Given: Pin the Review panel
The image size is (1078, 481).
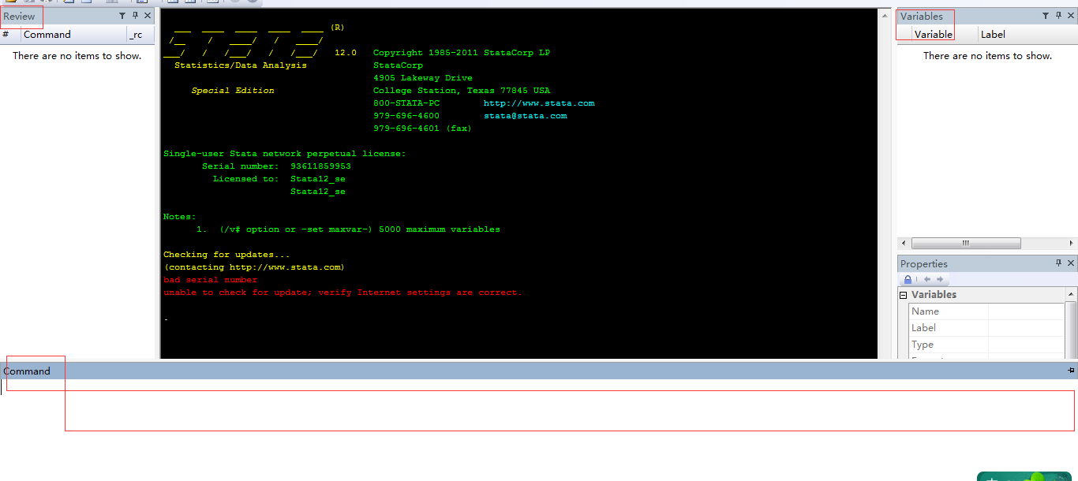Looking at the screenshot, I should coord(135,16).
